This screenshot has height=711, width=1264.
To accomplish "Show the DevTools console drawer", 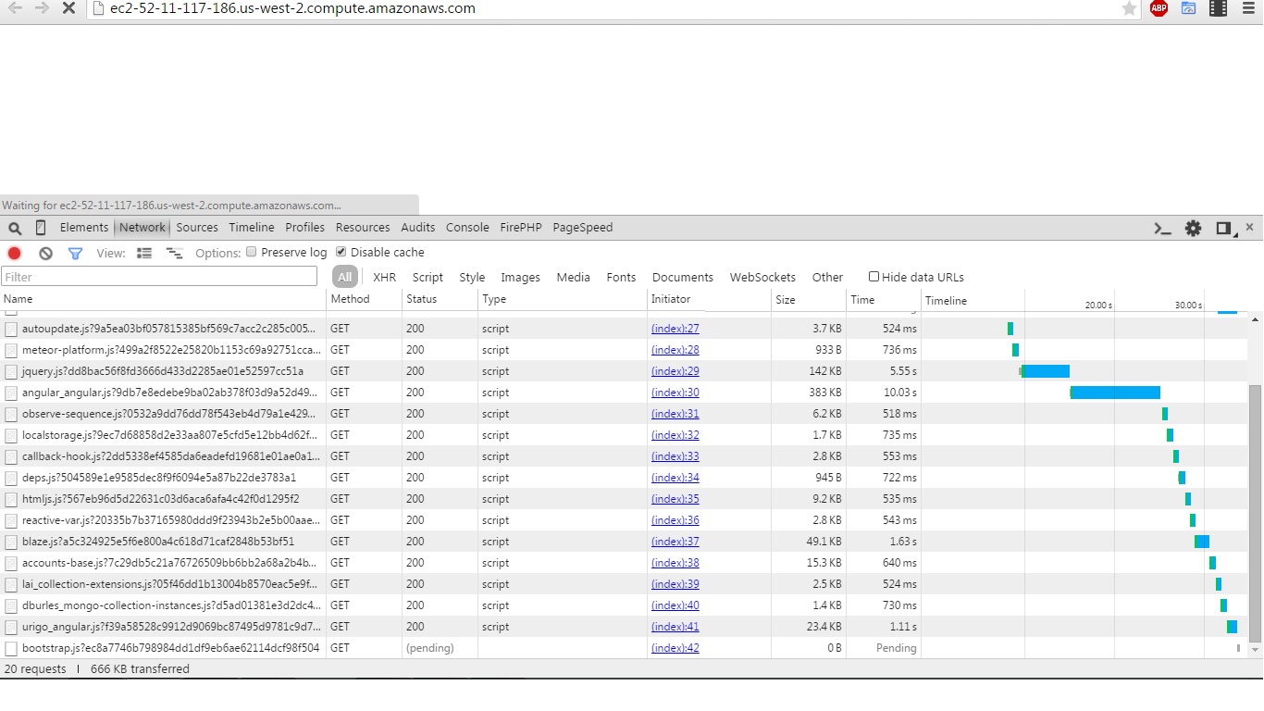I will pyautogui.click(x=1163, y=228).
